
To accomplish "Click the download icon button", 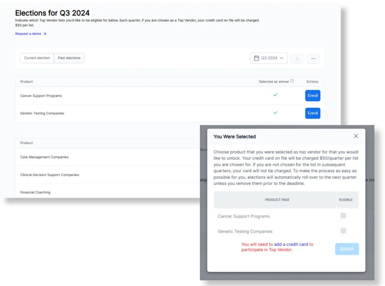I will [297, 59].
